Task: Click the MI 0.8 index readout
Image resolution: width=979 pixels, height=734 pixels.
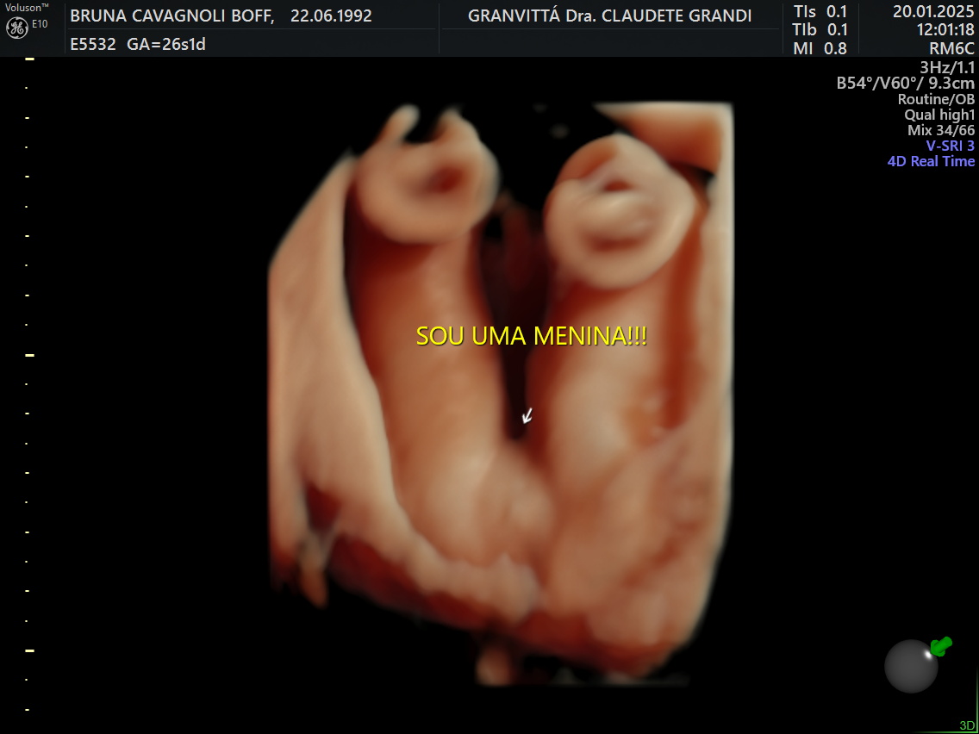Action: [820, 49]
